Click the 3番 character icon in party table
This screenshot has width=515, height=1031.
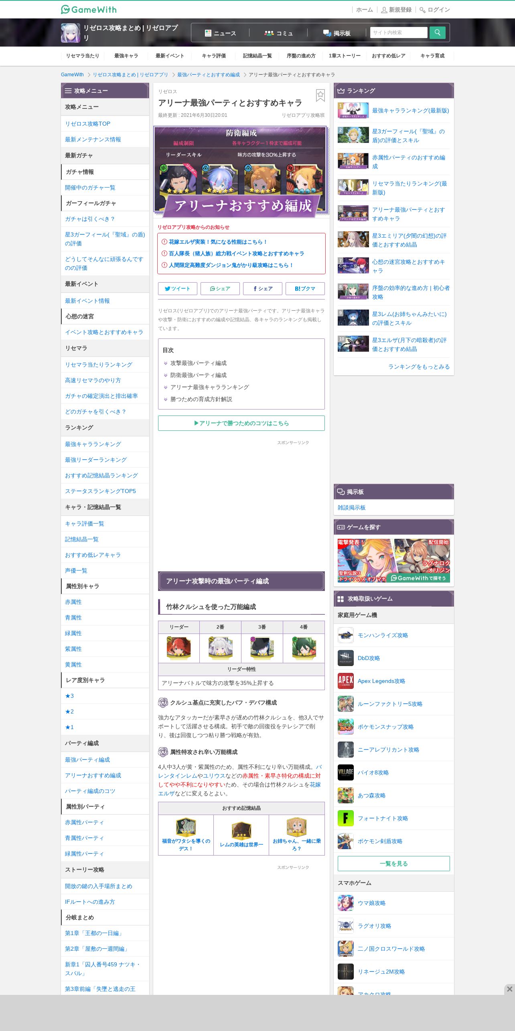coord(262,648)
